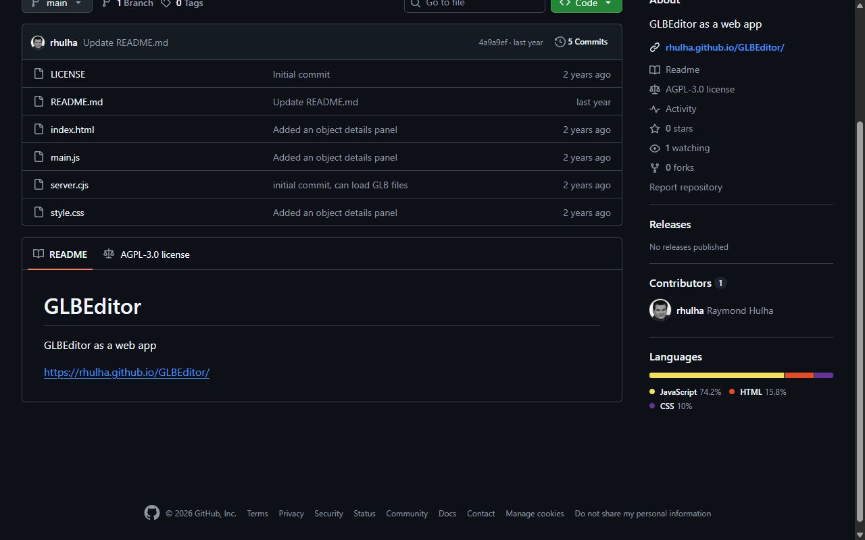
Task: Open the Status link in the footer
Action: 364,514
